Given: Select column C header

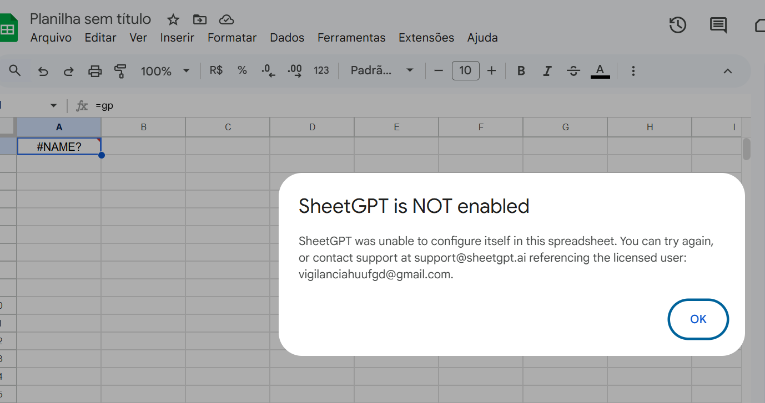Looking at the screenshot, I should pos(228,127).
